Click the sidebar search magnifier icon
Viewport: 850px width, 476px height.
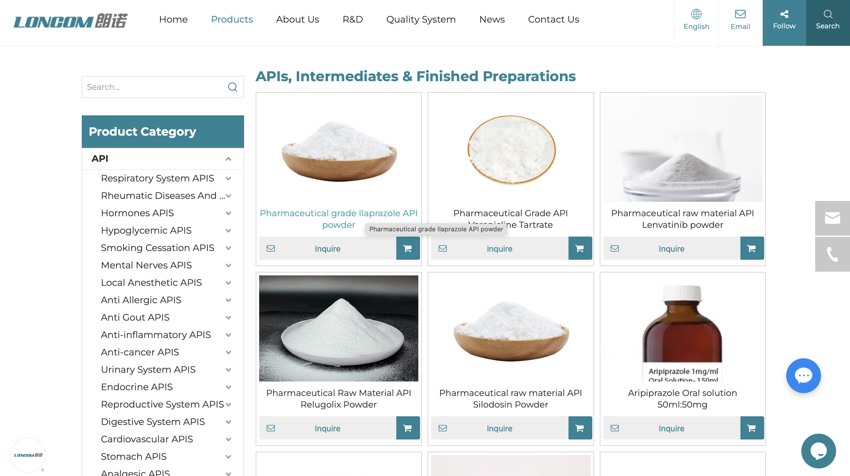coord(233,87)
